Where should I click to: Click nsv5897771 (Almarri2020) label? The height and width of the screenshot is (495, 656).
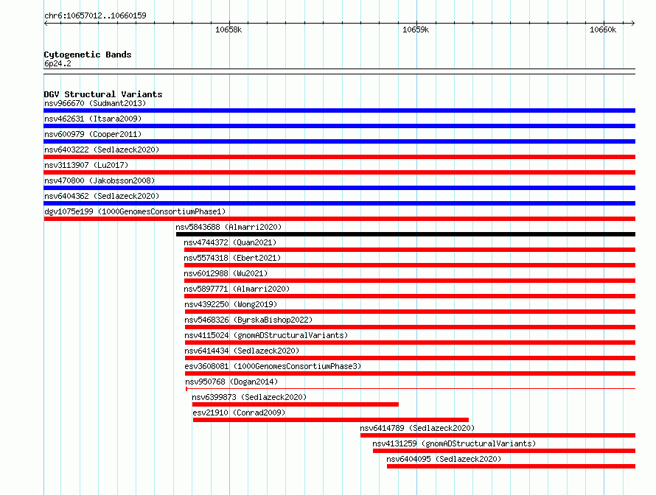(x=237, y=289)
